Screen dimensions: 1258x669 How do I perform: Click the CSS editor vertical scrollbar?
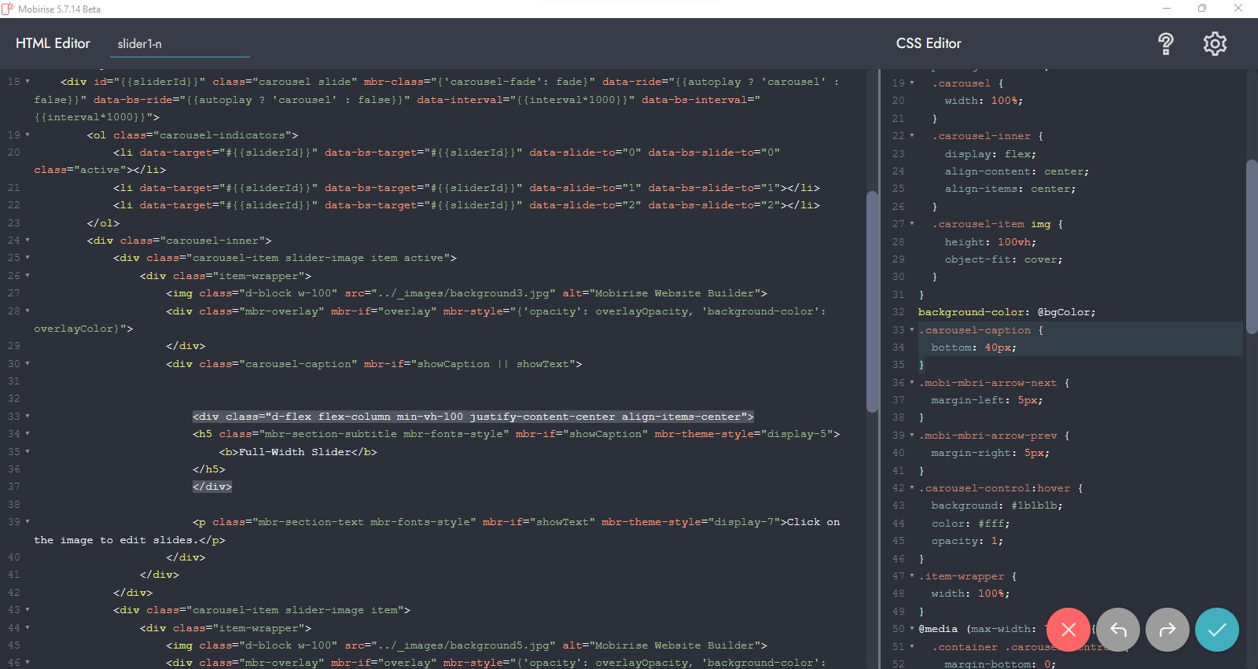pyautogui.click(x=1252, y=244)
